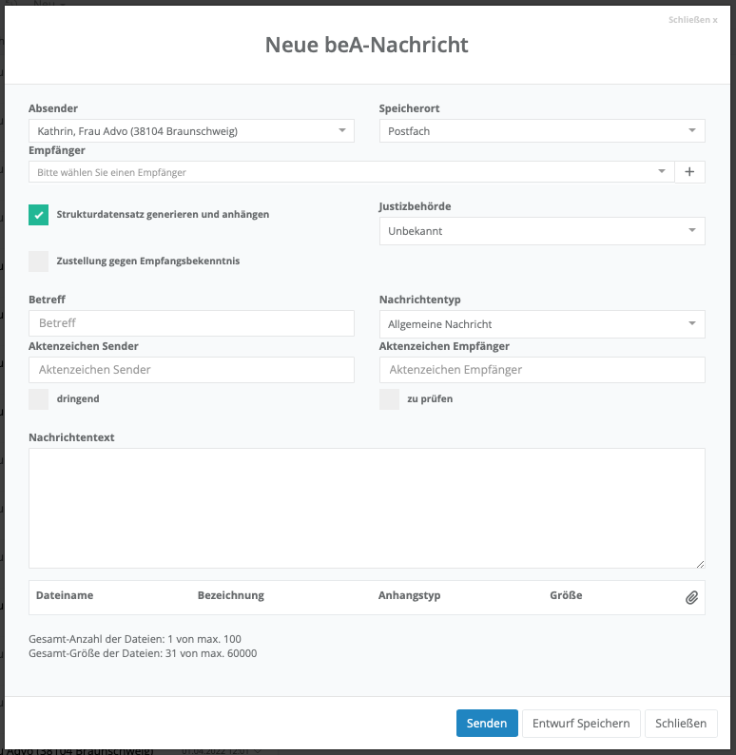Screen dimensions: 736x755
Task: Enable Zustellung gegen Empfangsbekenntnis checkbox
Action: 38,261
